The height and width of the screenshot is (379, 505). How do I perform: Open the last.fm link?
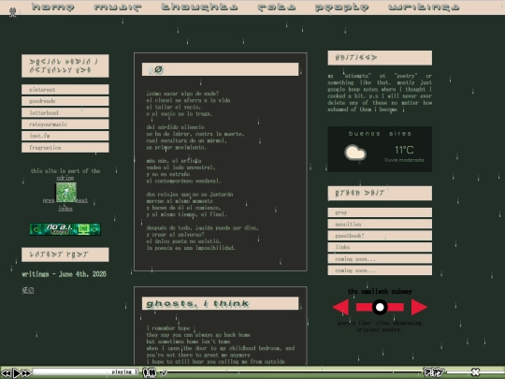65,136
